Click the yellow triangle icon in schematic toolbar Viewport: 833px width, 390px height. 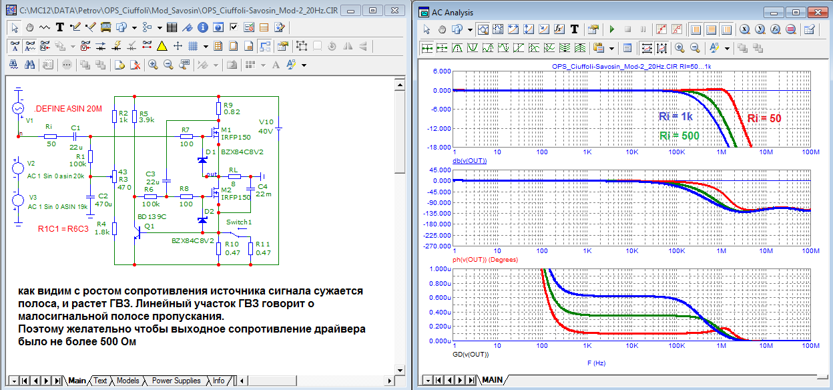click(162, 46)
